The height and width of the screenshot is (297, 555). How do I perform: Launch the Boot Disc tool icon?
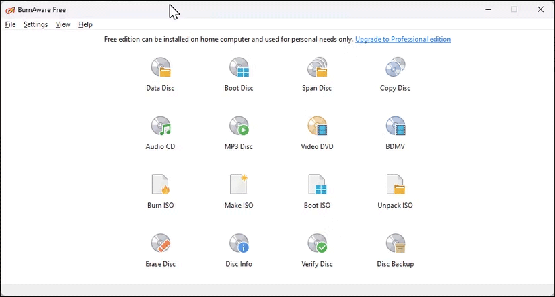pos(239,67)
